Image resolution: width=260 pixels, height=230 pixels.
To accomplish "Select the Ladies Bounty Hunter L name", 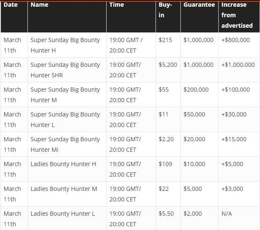I will (x=63, y=214).
